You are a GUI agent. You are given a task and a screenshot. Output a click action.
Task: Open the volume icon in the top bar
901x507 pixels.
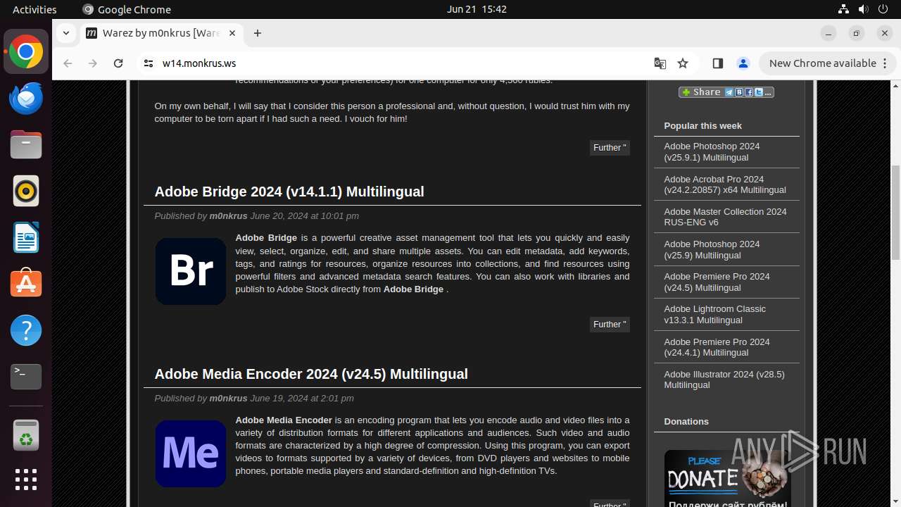pos(863,9)
